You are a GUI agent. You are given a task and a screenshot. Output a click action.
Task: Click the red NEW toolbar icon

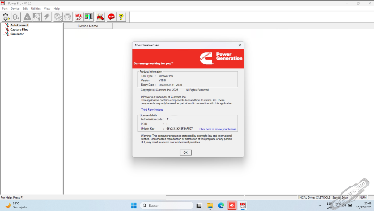(111, 17)
